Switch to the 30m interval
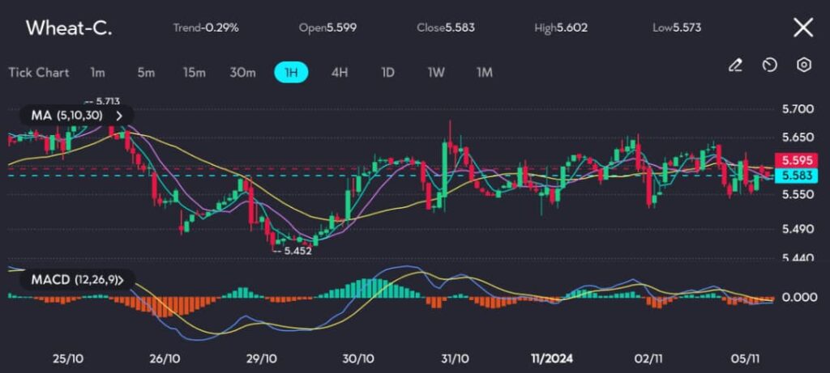Viewport: 830px width, 373px height. click(x=242, y=72)
